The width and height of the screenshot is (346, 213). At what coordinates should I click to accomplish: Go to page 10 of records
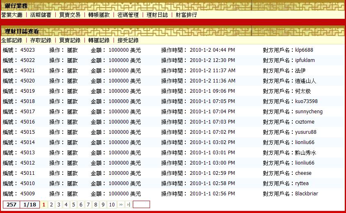click(112, 204)
